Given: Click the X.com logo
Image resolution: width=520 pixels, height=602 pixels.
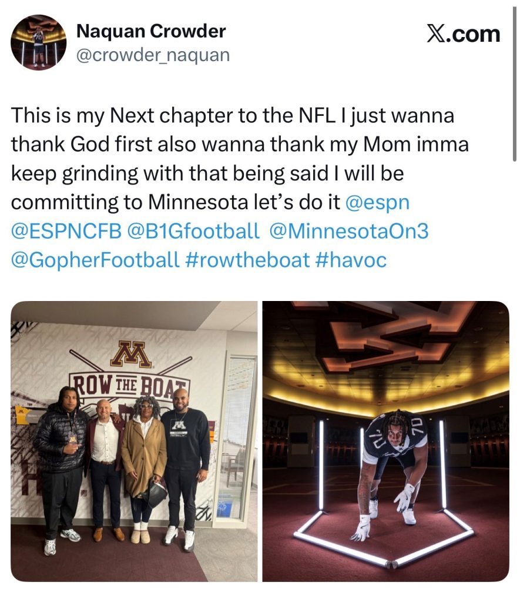Looking at the screenshot, I should point(463,34).
